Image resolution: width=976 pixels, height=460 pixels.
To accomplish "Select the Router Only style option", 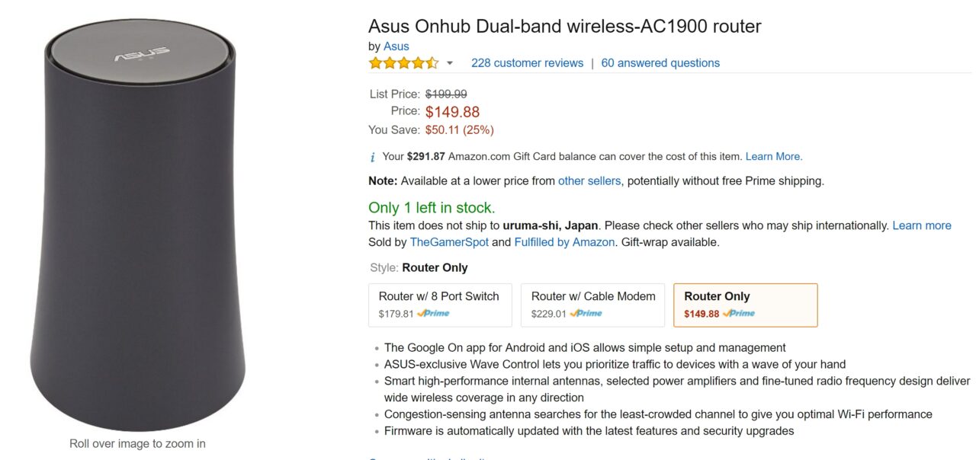I will [745, 305].
